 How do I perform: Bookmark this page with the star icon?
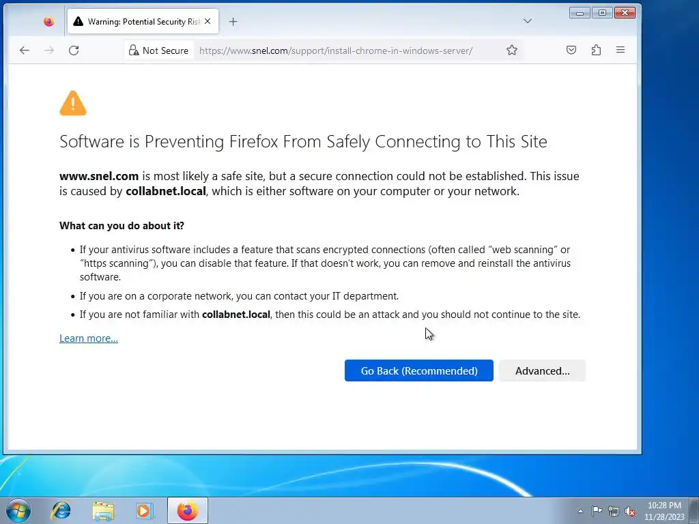(x=512, y=50)
